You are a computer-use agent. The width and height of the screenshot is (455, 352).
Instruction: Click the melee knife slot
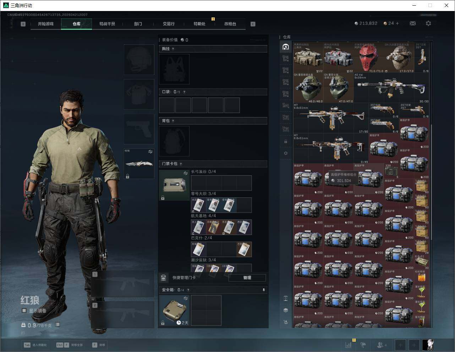[139, 163]
